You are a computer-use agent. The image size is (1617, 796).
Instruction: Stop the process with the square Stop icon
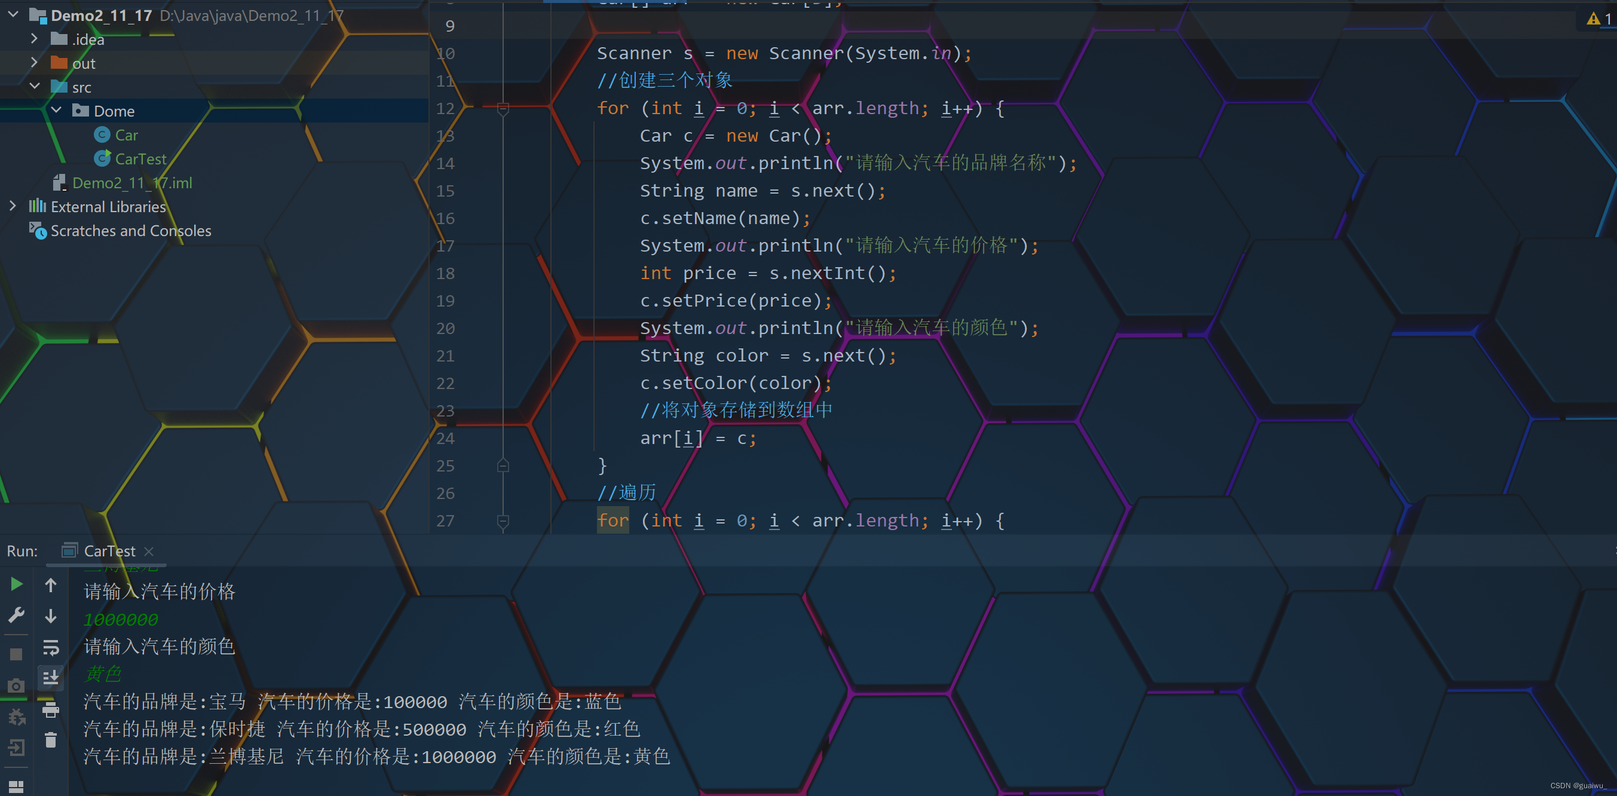16,654
